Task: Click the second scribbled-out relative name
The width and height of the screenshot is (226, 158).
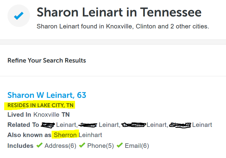Action: coord(88,125)
